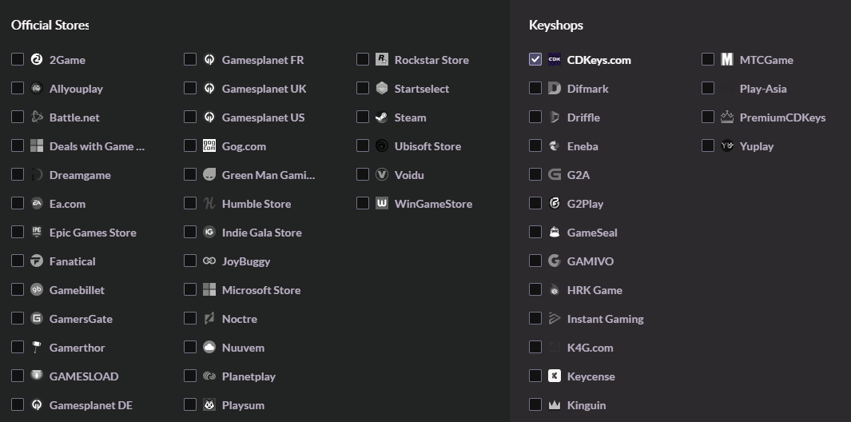Uncheck the CDKeys.com checkbox
The width and height of the screenshot is (851, 422).
coord(535,59)
